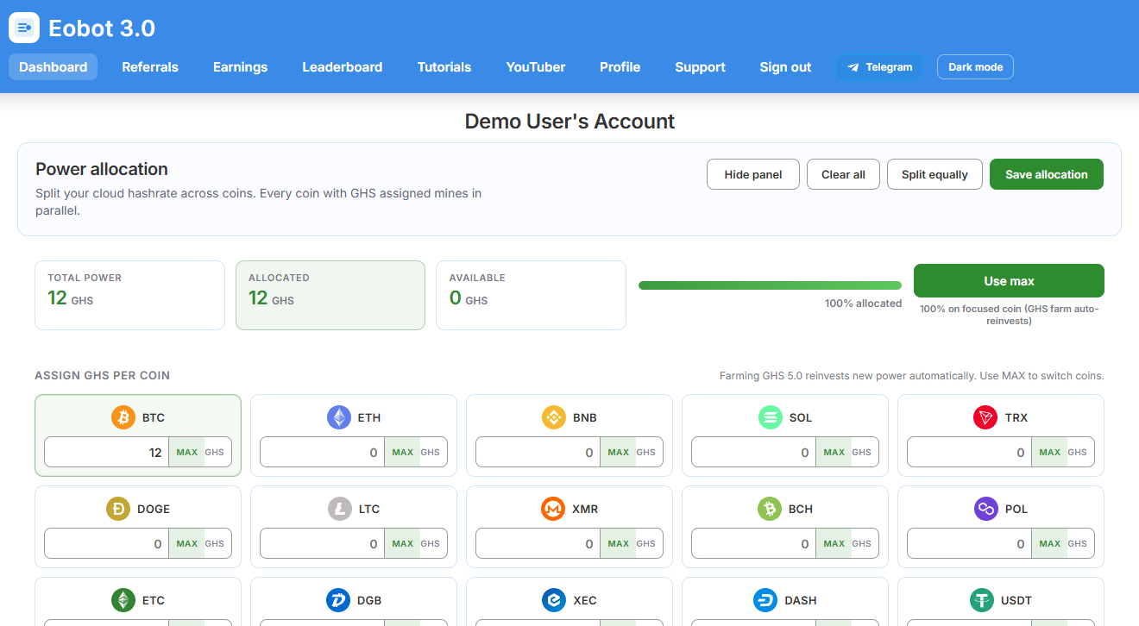Viewport: 1139px width, 626px height.
Task: Go to the Profile page
Action: (620, 67)
